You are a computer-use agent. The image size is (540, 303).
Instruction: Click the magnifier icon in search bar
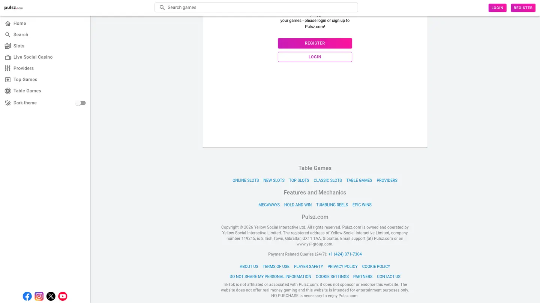point(162,7)
